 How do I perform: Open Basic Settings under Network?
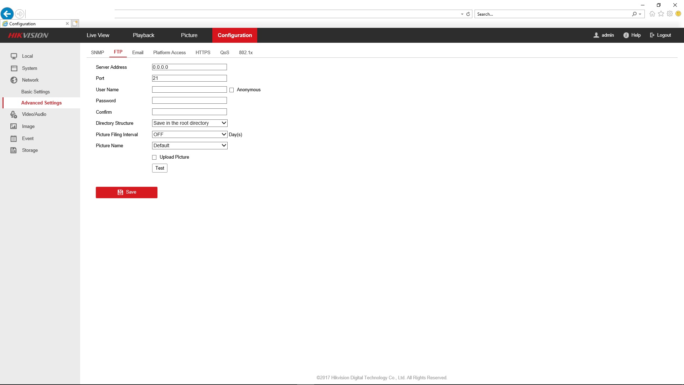[36, 92]
